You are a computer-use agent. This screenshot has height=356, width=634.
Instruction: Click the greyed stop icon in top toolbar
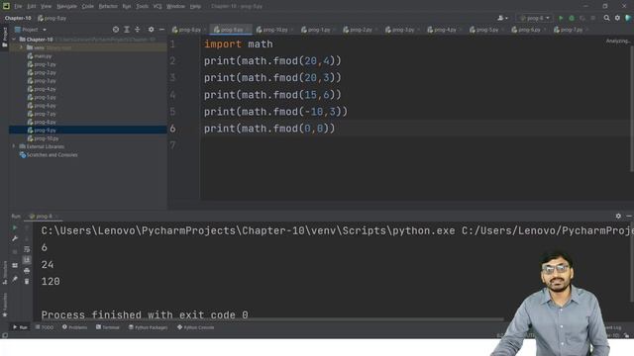(592, 18)
